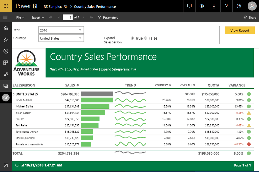
Task: Select False for Expand Salesperson
Action: click(146, 38)
